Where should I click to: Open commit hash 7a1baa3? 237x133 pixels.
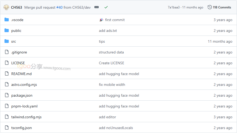174,7
